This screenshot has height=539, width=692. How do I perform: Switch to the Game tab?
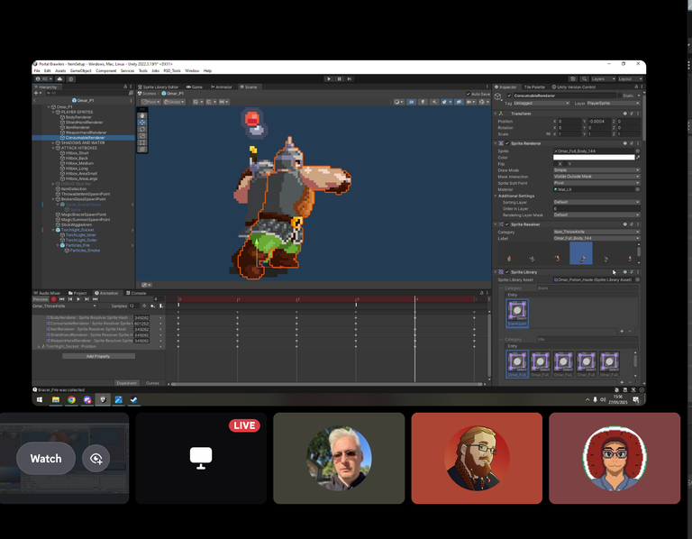(195, 87)
